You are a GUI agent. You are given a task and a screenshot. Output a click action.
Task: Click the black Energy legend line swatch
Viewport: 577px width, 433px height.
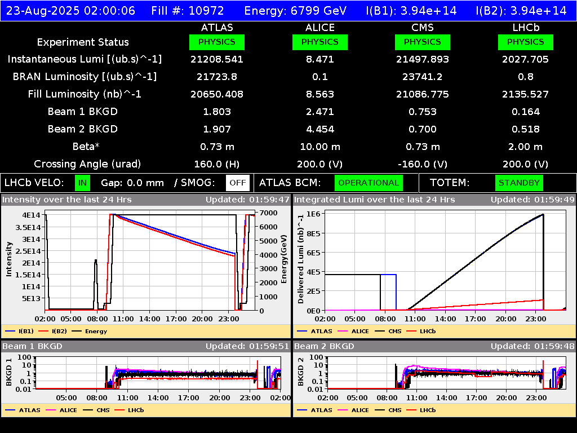[76, 332]
